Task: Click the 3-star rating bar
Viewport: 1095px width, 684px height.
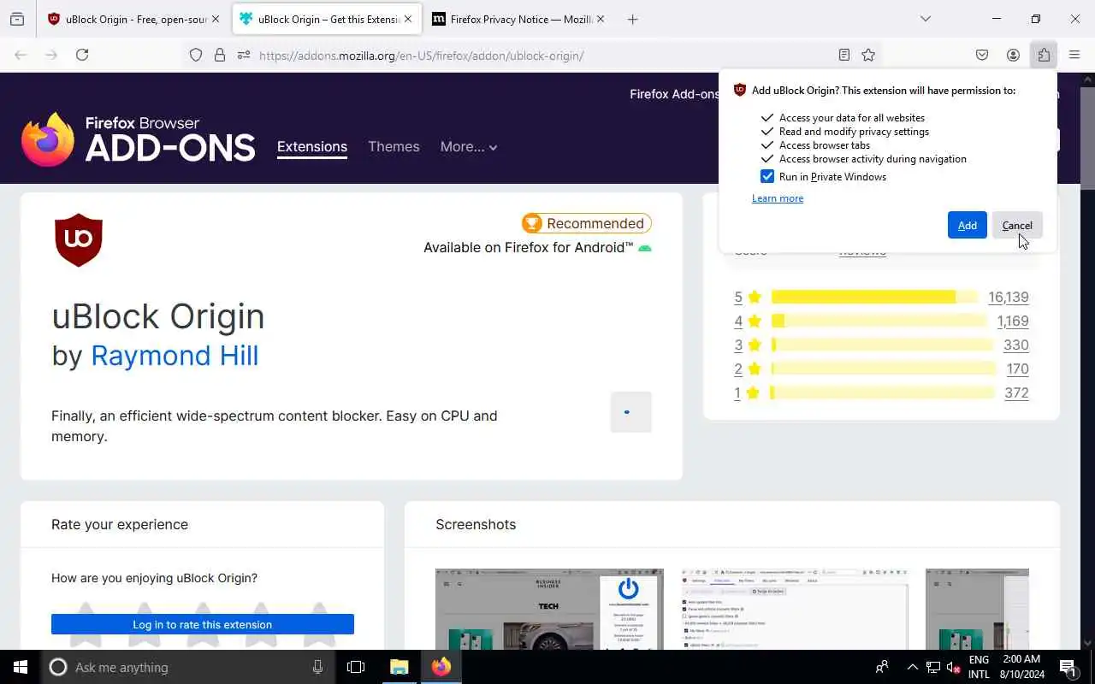Action: (883, 345)
